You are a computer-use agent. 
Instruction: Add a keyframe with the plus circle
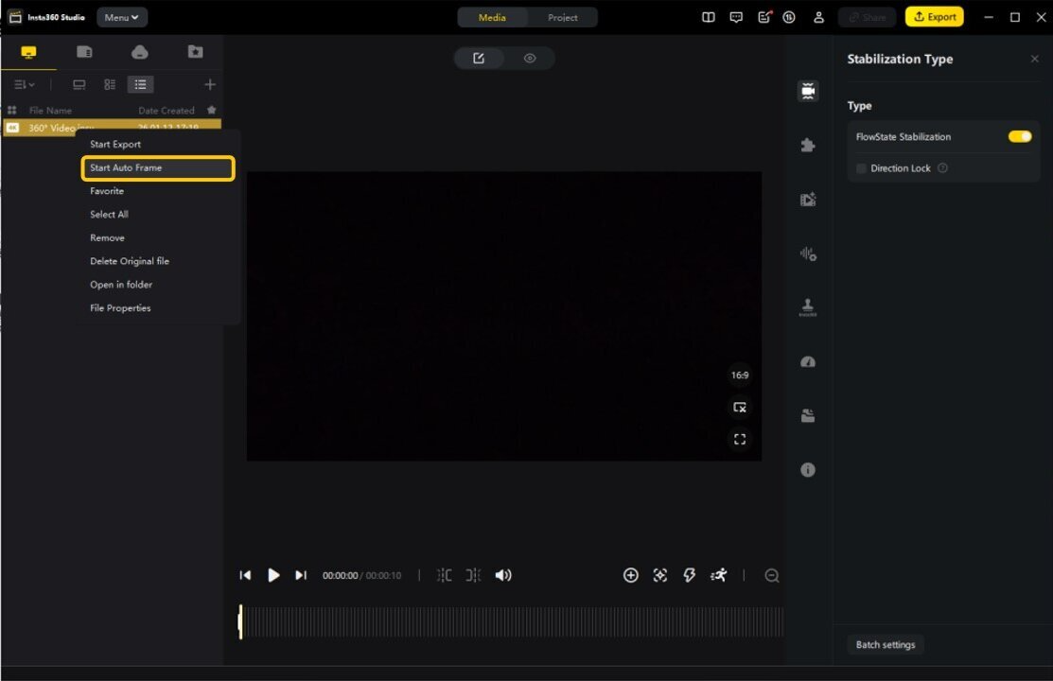(x=631, y=576)
